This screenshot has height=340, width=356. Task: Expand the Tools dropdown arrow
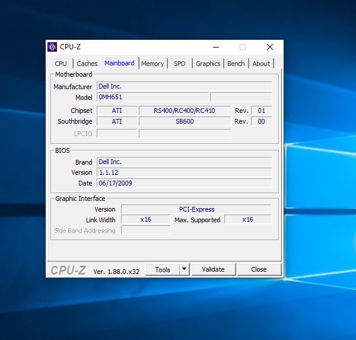(x=185, y=269)
